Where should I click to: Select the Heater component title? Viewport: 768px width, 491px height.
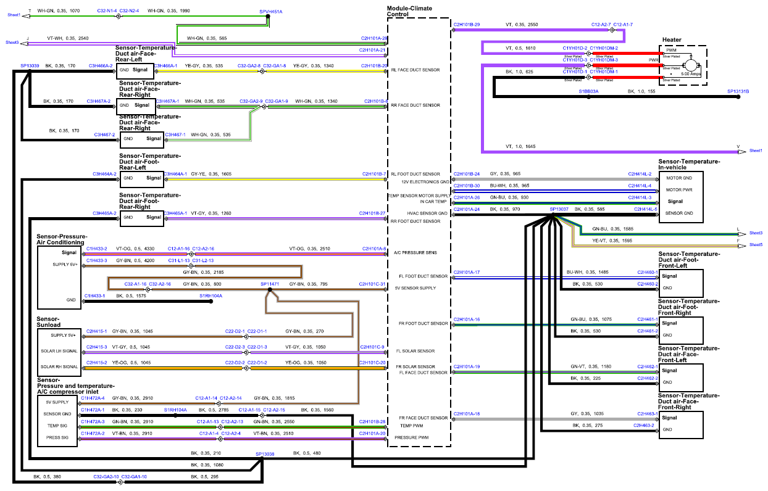coord(672,39)
